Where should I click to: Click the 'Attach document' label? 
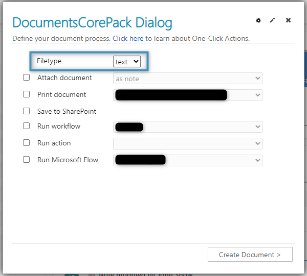64,78
